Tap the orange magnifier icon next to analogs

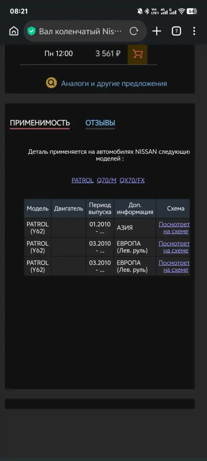[51, 83]
